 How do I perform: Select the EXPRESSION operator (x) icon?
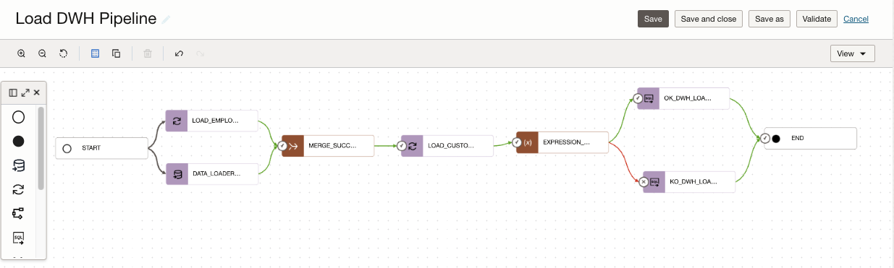[x=527, y=142]
